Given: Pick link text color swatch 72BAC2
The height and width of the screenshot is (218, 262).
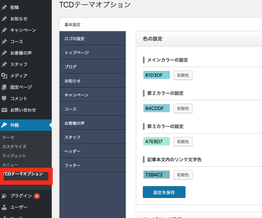Looking at the screenshot, I should 157,175.
